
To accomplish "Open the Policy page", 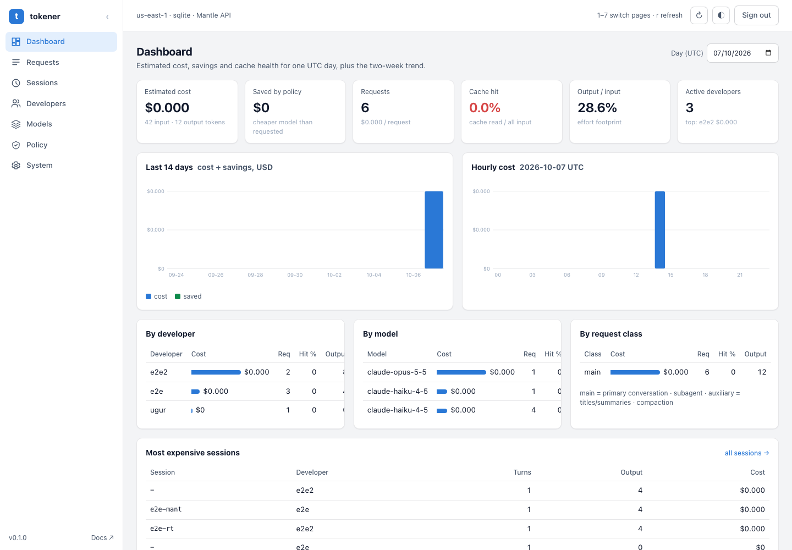I will [61, 145].
